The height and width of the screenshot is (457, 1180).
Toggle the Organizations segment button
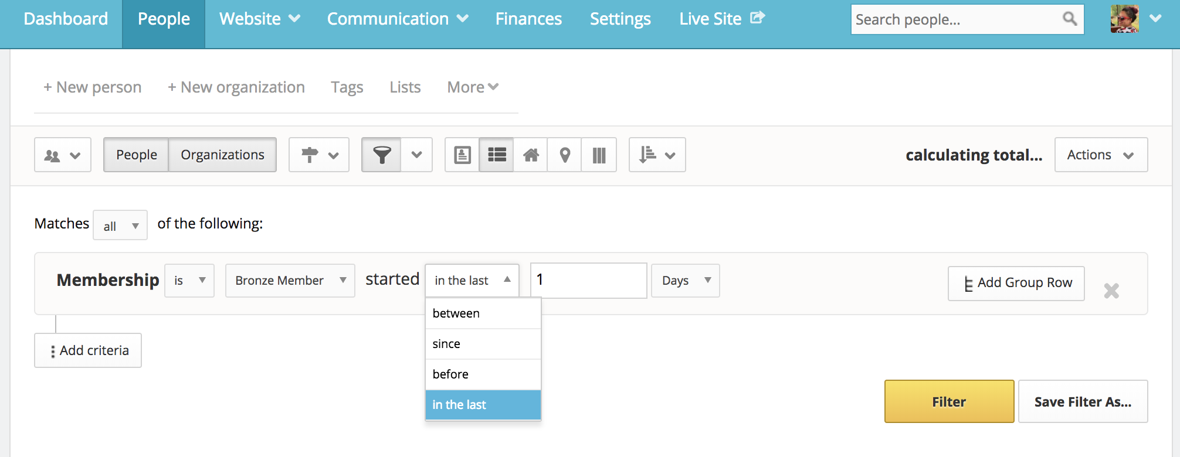222,155
